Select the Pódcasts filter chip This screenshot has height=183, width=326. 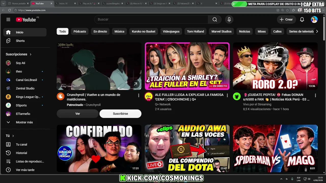[x=80, y=32]
